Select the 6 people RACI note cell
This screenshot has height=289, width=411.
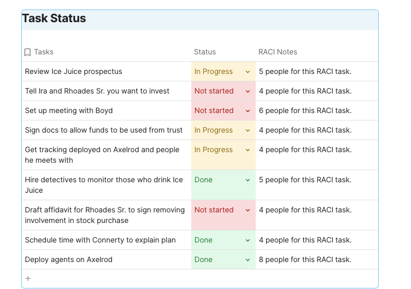tap(305, 110)
